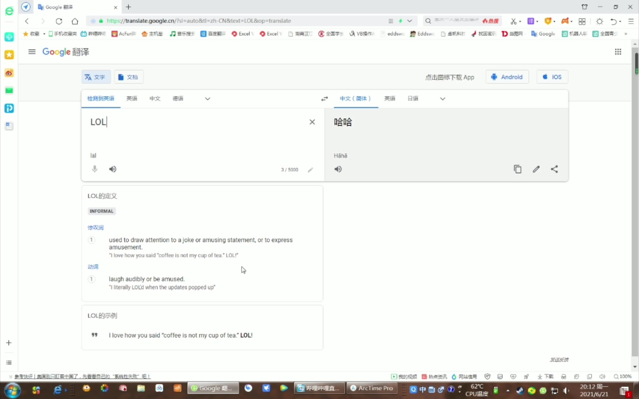Open the scissors screenshot tool

[x=513, y=21]
